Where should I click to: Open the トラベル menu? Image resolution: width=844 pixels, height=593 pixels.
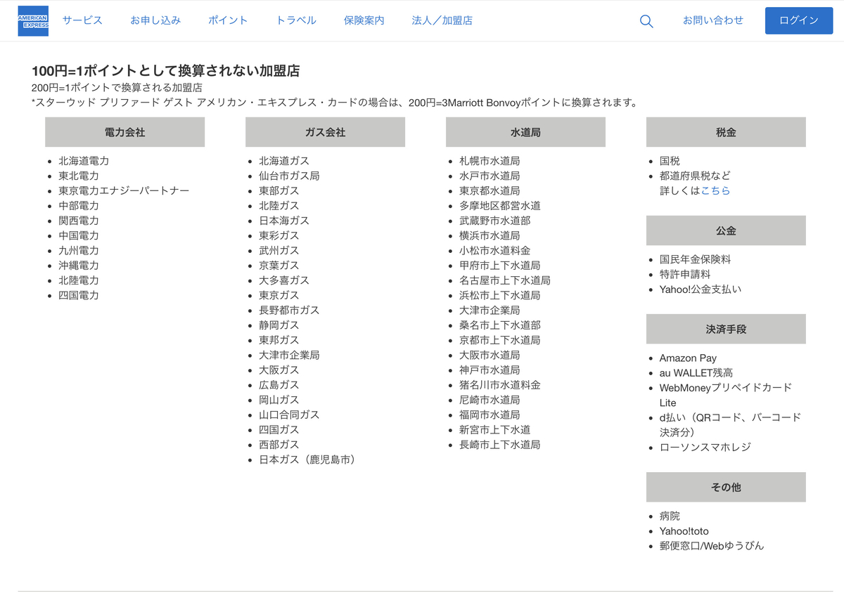(296, 20)
